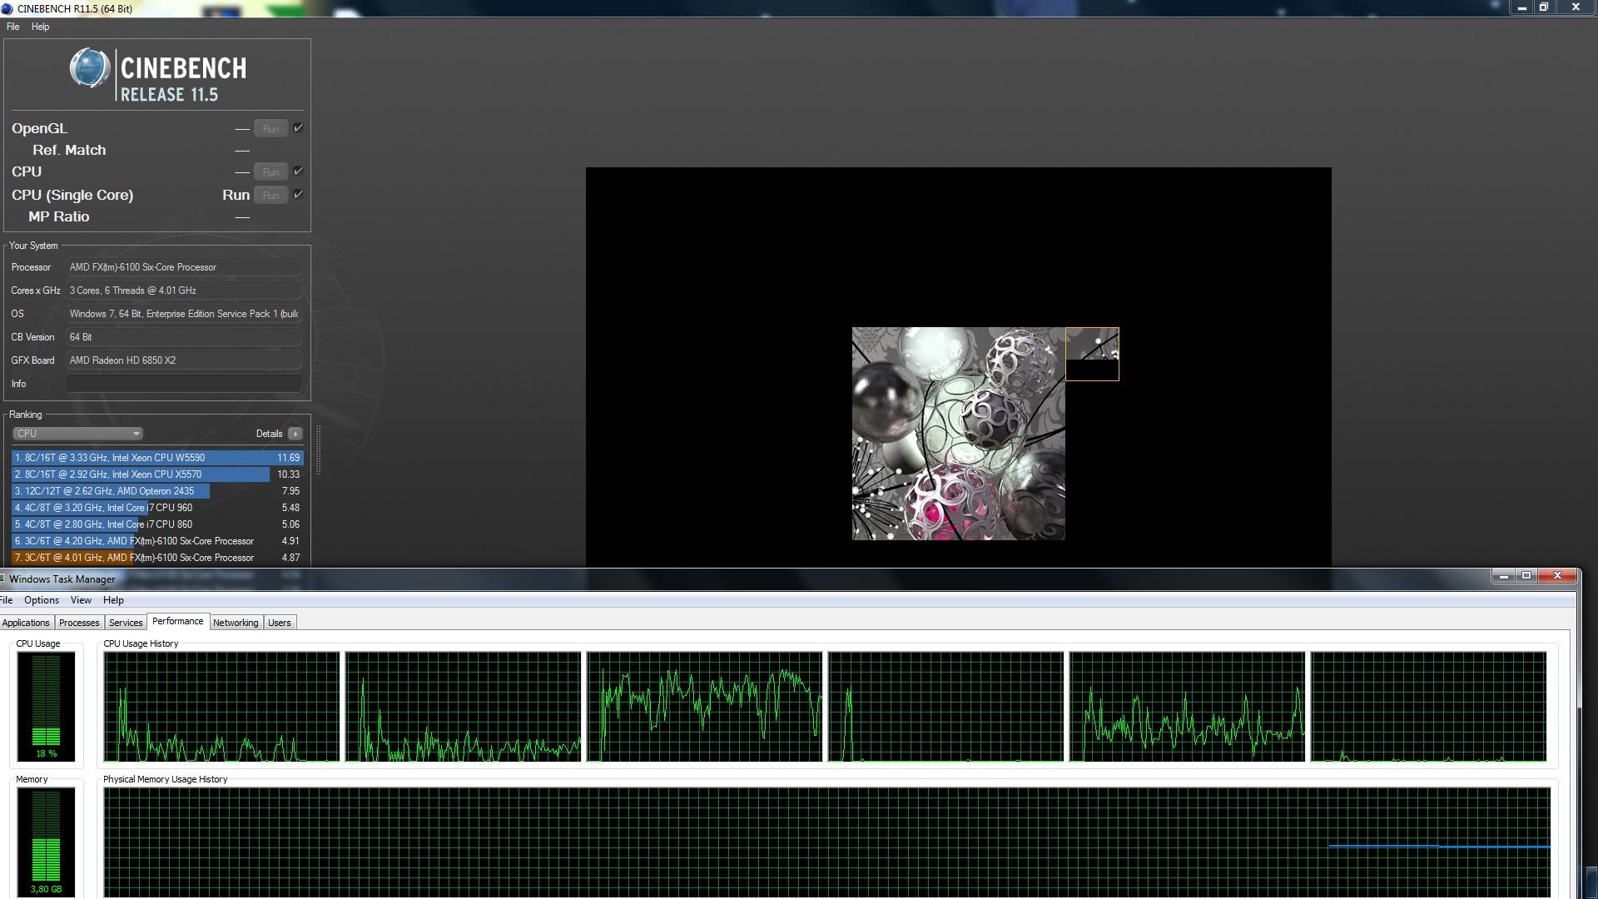This screenshot has width=1598, height=899.
Task: Click the ranking panel resize grip
Action: [x=318, y=450]
